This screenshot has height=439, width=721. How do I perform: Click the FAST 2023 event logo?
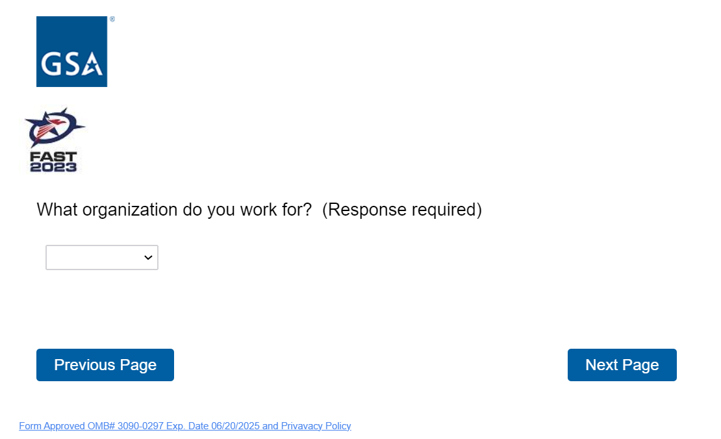pos(54,140)
